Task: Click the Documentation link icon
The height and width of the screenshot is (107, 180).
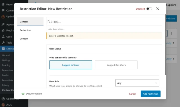Action: point(23,94)
